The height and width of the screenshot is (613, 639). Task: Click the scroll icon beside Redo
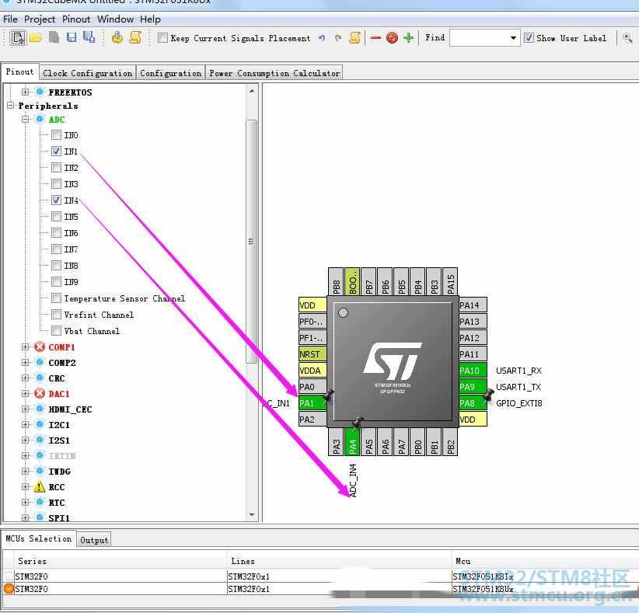(355, 37)
